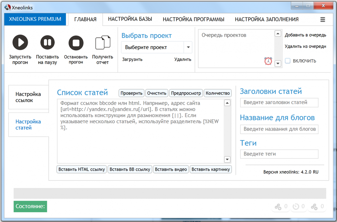This screenshot has height=222, width=337.
Task: Click the Вставить видео button
Action: 171,169
